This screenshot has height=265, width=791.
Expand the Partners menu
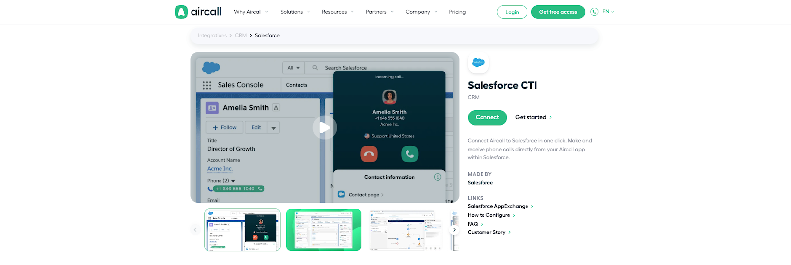380,12
